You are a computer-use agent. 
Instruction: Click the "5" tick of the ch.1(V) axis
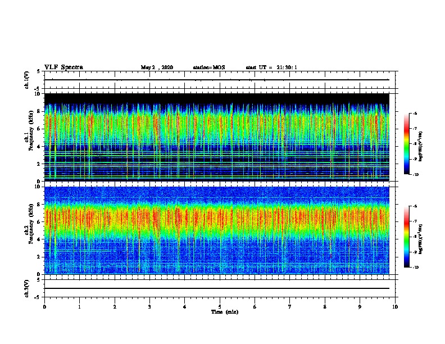(x=39, y=71)
